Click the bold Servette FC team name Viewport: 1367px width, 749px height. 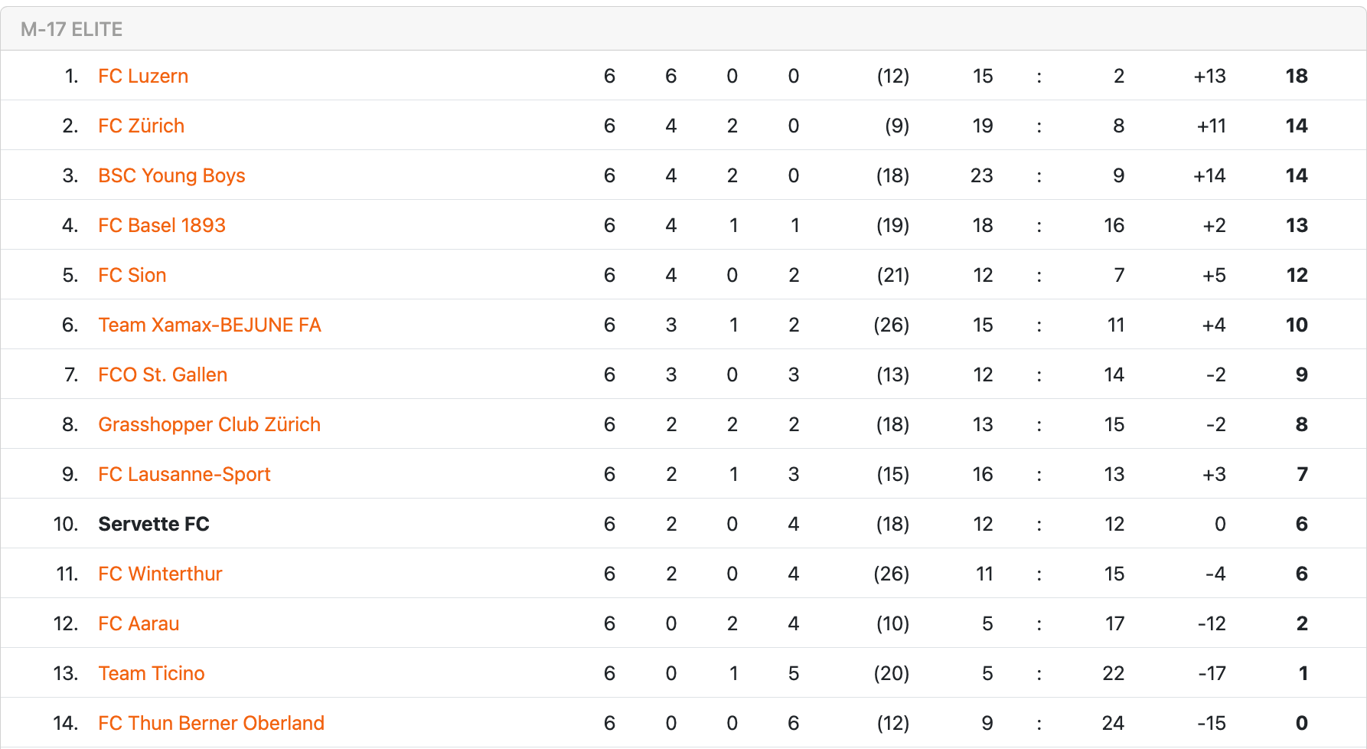pos(154,524)
